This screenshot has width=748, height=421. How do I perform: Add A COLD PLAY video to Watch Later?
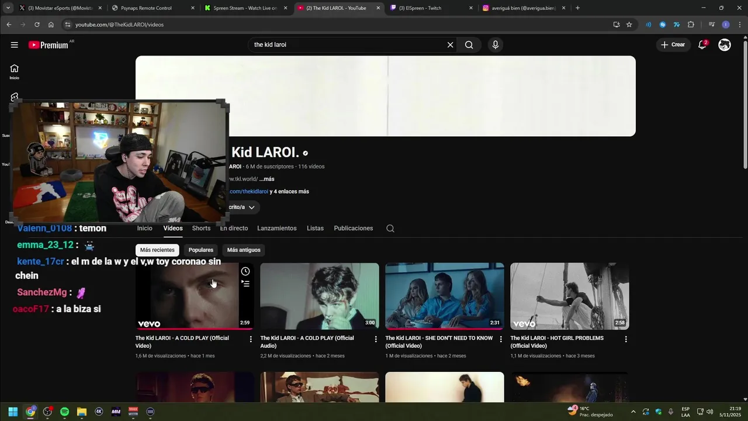point(245,271)
